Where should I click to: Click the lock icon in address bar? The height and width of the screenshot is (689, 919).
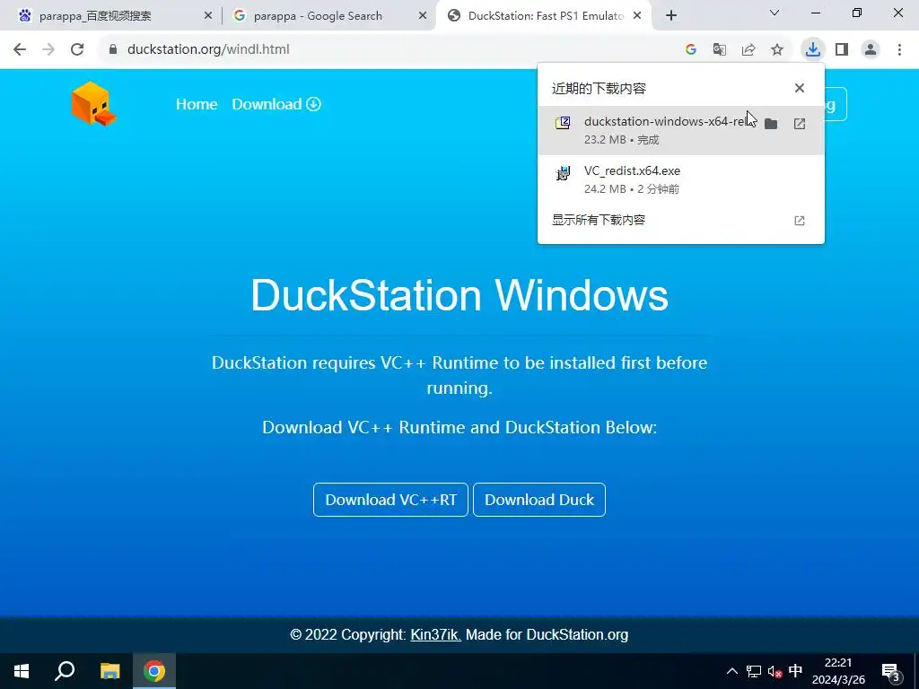pos(113,50)
